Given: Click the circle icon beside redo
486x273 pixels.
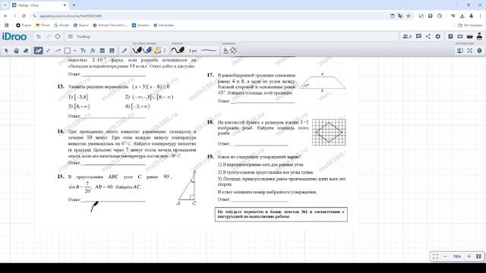Looking at the screenshot, I should [x=58, y=36].
